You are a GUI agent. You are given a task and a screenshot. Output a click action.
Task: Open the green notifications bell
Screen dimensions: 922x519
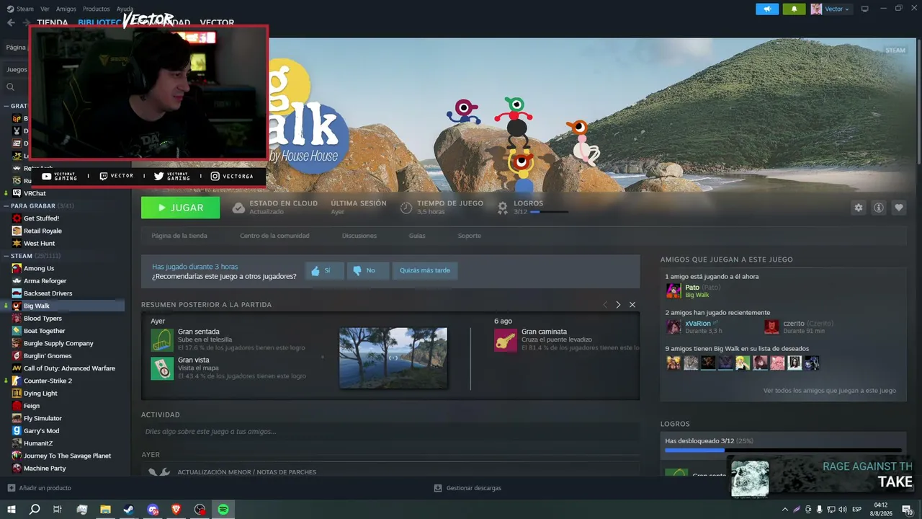(x=794, y=9)
